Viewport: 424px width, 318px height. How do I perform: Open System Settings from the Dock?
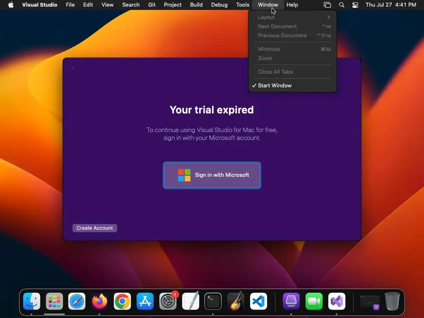coord(168,301)
